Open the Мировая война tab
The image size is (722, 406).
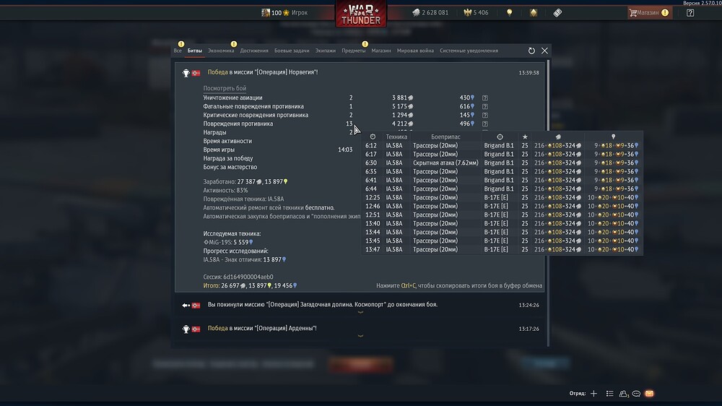pos(415,51)
